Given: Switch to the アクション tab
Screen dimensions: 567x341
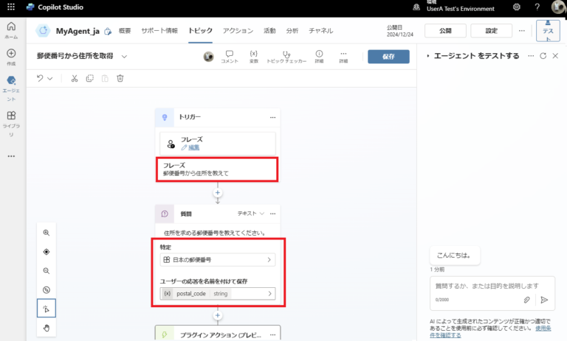Looking at the screenshot, I should coord(238,31).
